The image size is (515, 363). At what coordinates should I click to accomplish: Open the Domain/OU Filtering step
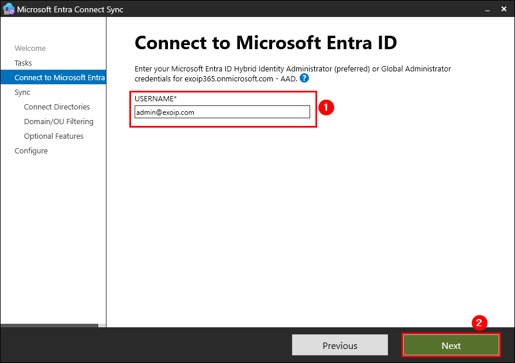[59, 122]
